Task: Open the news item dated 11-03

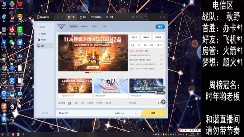Action: tap(146, 55)
